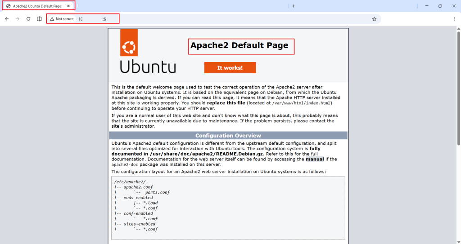Click the scrollbar down arrow

[459, 242]
